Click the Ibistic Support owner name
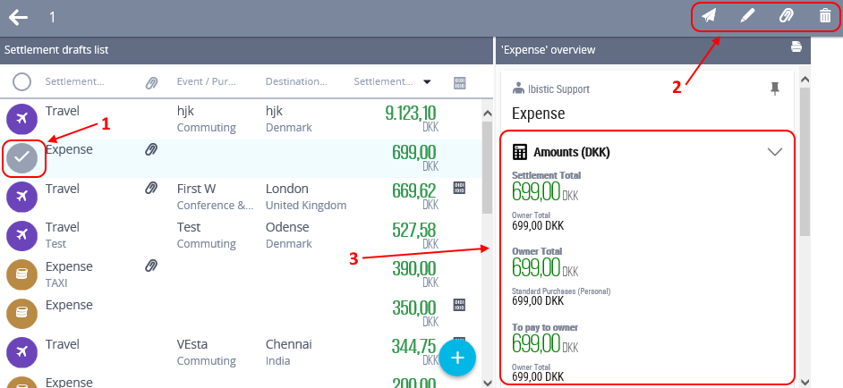 (x=559, y=89)
